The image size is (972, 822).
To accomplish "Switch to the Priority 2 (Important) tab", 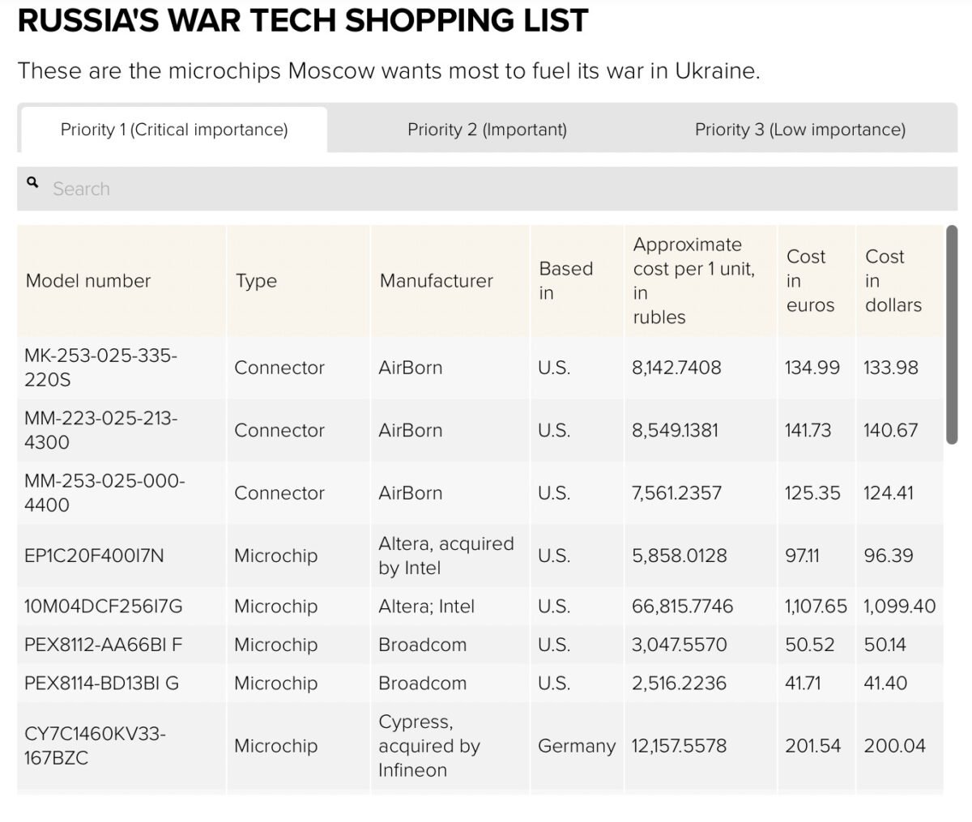I will point(487,130).
